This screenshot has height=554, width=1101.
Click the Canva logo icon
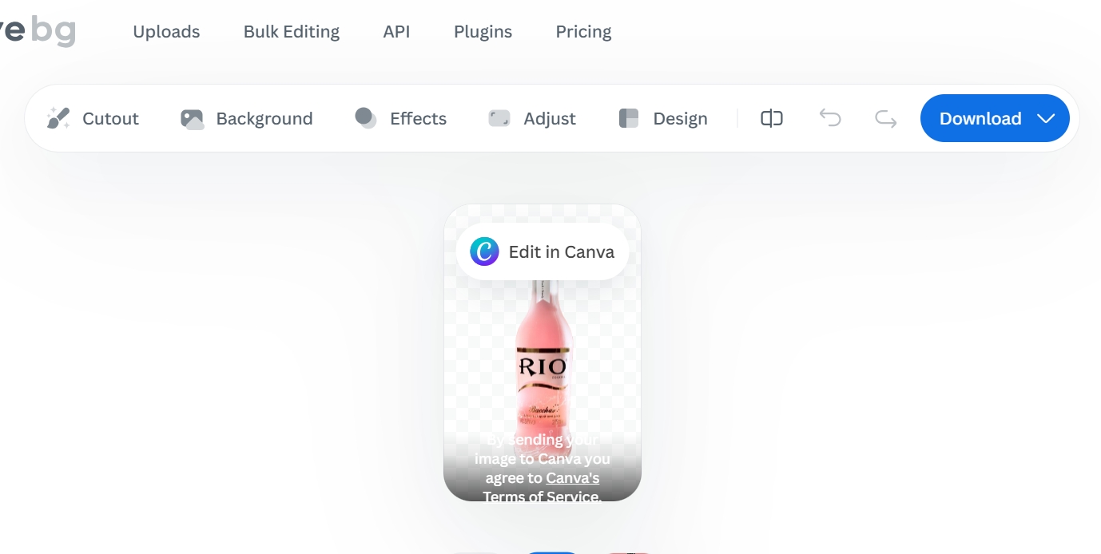coord(484,252)
